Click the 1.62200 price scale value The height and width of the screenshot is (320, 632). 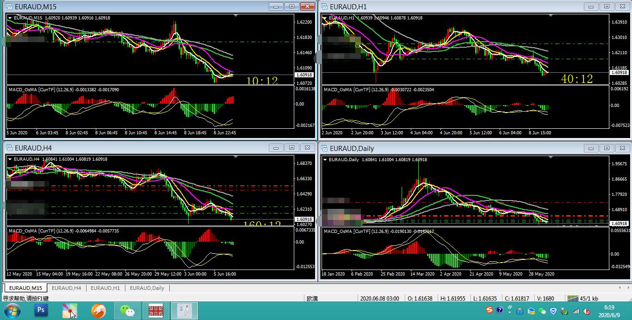(x=304, y=22)
